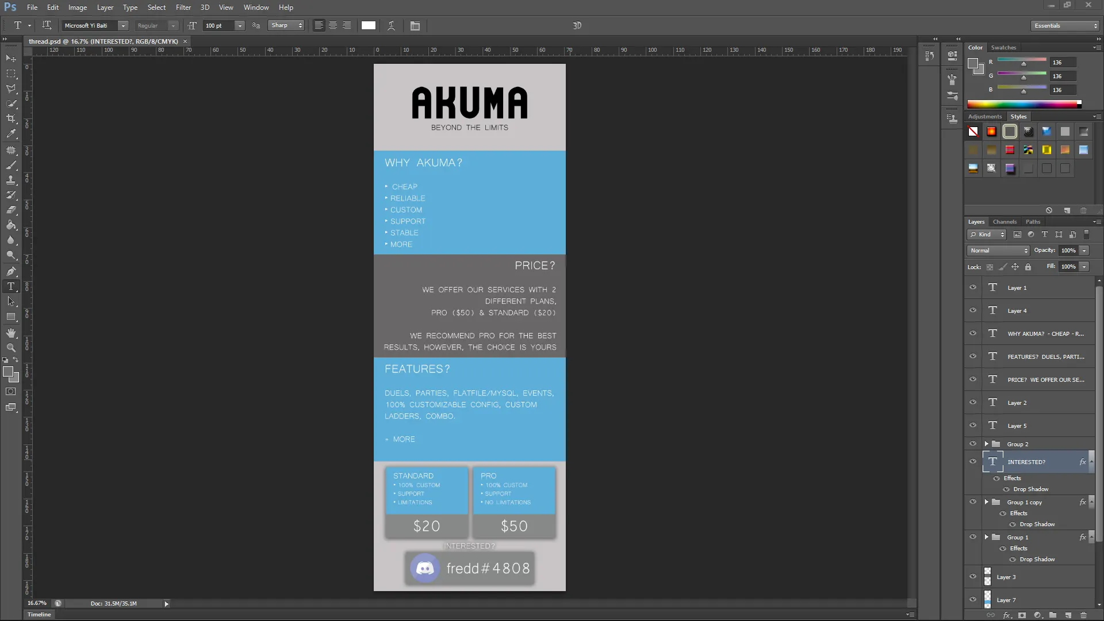The width and height of the screenshot is (1104, 621).
Task: Click the clear style button
Action: tap(1049, 210)
